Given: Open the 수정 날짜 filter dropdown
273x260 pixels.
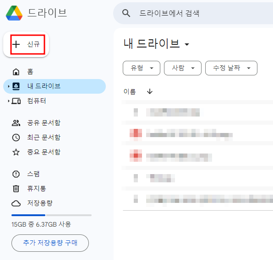Looking at the screenshot, I should coord(231,68).
